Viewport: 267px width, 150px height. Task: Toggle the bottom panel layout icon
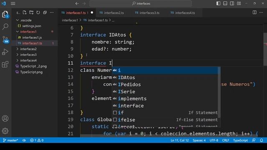[x=225, y=3]
